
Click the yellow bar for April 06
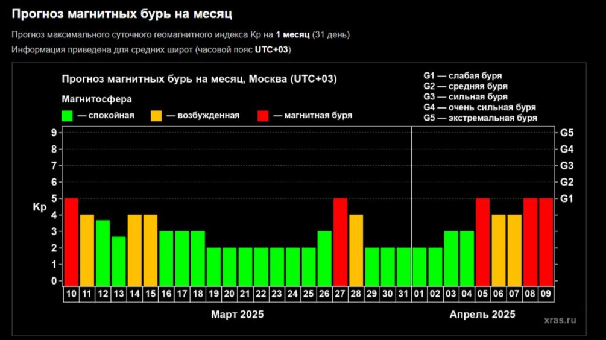499,248
